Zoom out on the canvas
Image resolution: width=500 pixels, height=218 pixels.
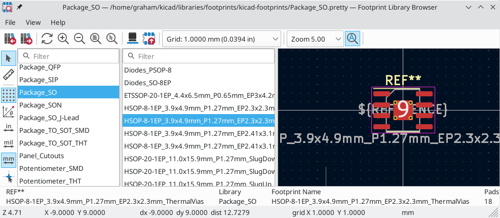click(x=80, y=39)
